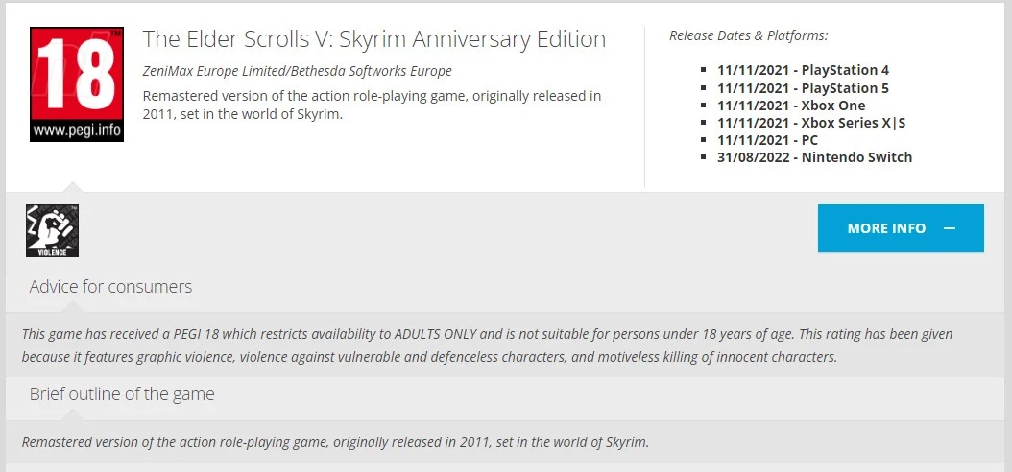Select the 11/11/2021 Xbox One release entry
Screen dimensions: 1012x472
click(x=791, y=106)
